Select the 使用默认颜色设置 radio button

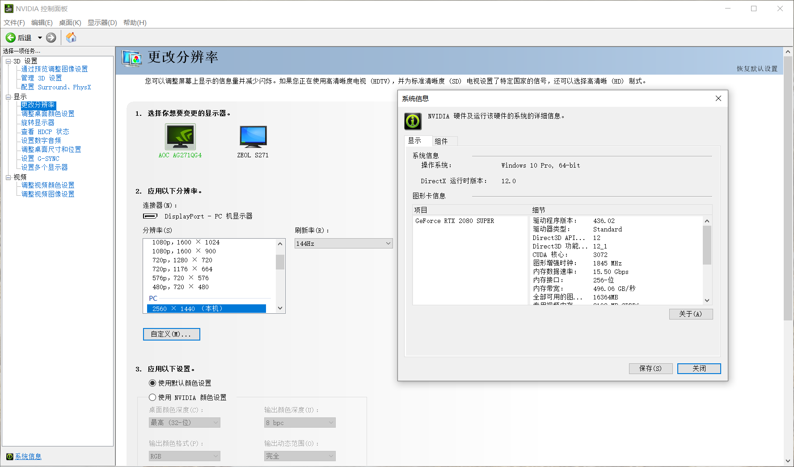(152, 383)
